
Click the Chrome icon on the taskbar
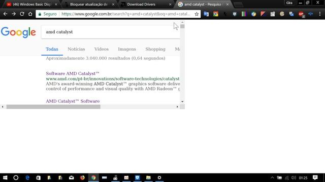point(93,177)
